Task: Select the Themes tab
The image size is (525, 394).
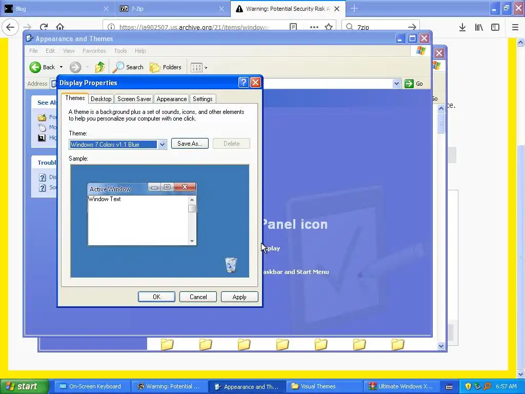Action: pos(75,98)
